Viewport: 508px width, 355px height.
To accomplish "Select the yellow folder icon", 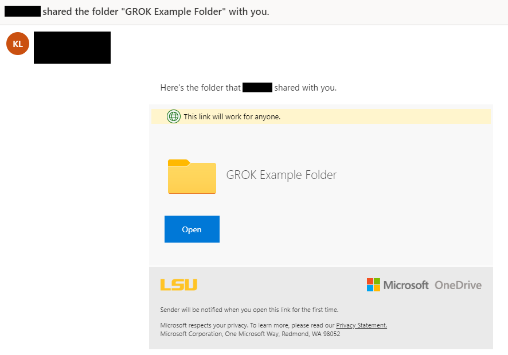I will [192, 177].
